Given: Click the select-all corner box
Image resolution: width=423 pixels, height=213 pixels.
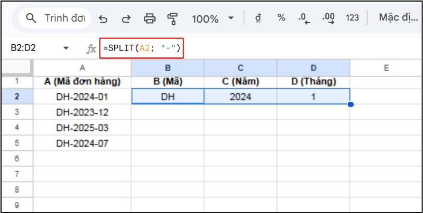Looking at the screenshot, I should click(16, 67).
